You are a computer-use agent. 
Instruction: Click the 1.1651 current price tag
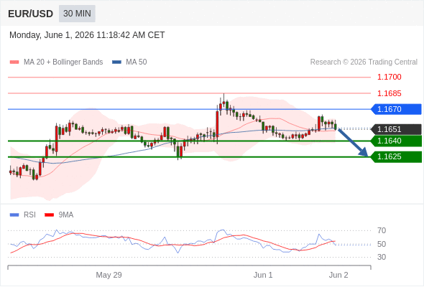point(396,129)
